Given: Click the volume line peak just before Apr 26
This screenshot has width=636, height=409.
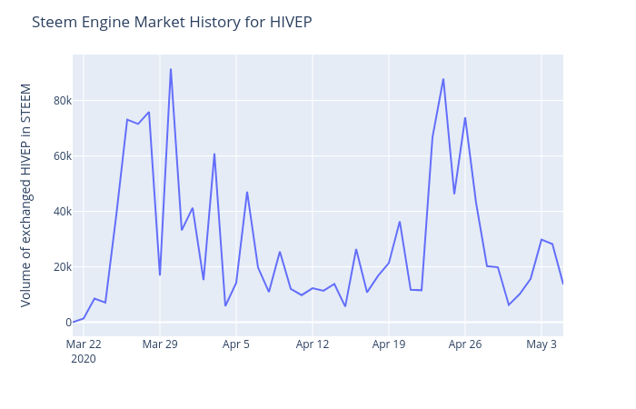Looking at the screenshot, I should pyautogui.click(x=443, y=79).
